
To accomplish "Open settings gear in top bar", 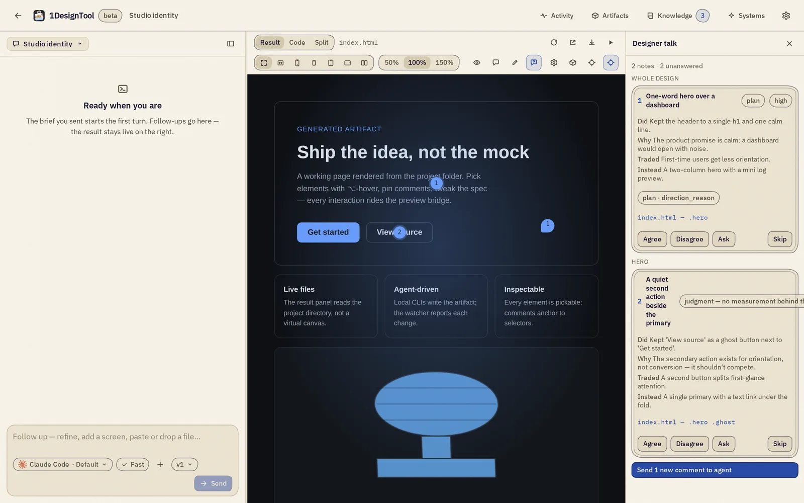I will (x=786, y=16).
